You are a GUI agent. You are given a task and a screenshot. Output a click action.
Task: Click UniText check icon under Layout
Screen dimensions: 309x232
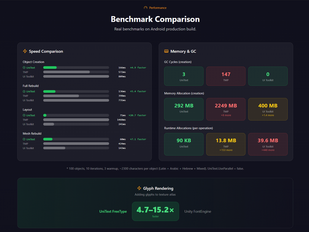point(24,115)
